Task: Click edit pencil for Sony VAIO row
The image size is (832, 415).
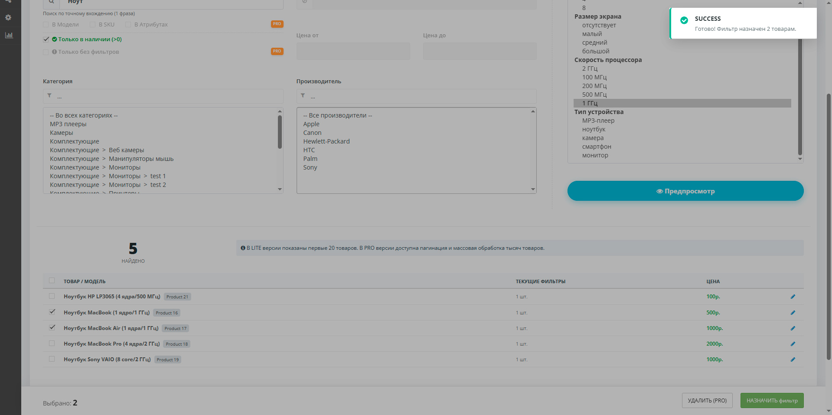Action: [x=793, y=359]
